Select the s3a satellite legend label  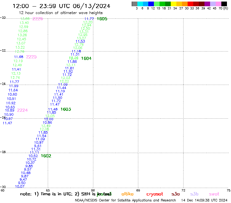(x=175, y=194)
